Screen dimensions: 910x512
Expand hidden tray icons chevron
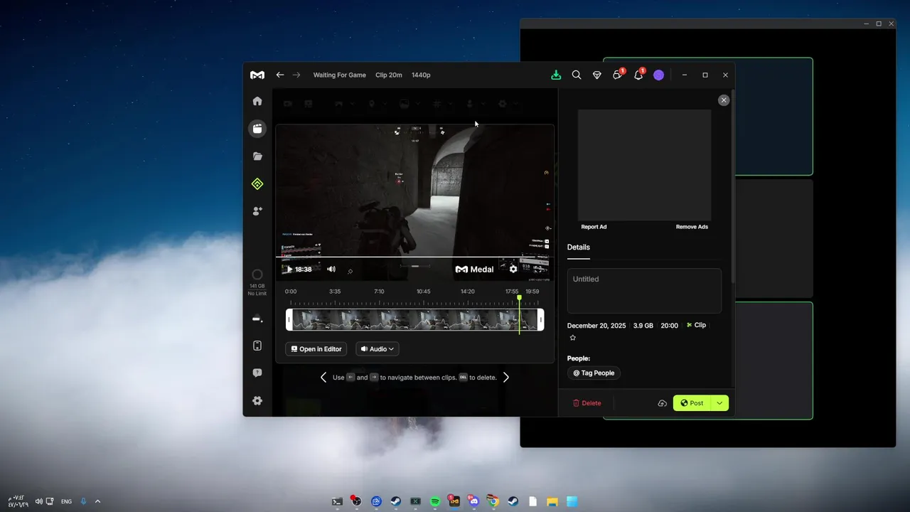coord(97,501)
